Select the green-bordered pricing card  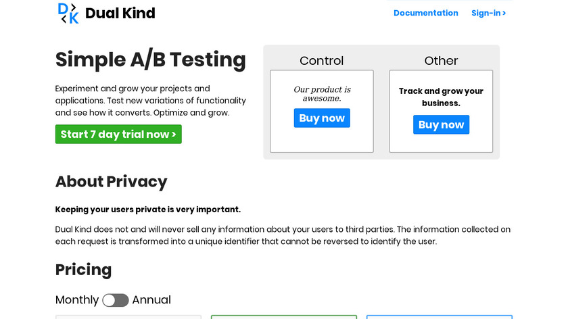point(284,316)
